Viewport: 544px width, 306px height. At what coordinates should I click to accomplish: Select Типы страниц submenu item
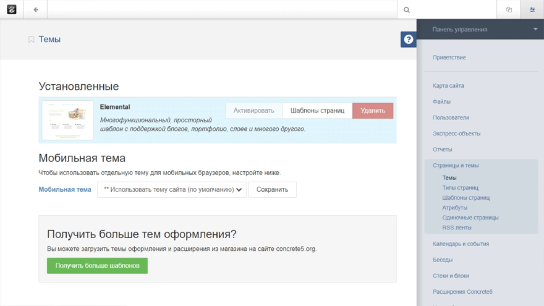pyautogui.click(x=460, y=188)
